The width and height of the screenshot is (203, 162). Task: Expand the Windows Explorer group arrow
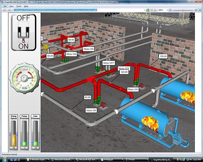[x=49, y=160]
